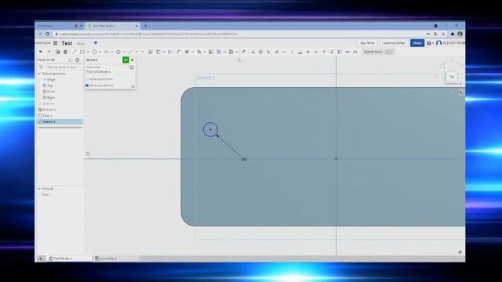Apply the Vertical constraint

coord(293,52)
